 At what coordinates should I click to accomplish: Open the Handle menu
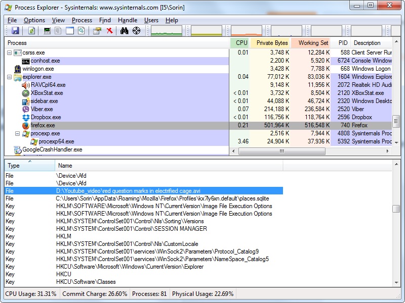pyautogui.click(x=128, y=20)
